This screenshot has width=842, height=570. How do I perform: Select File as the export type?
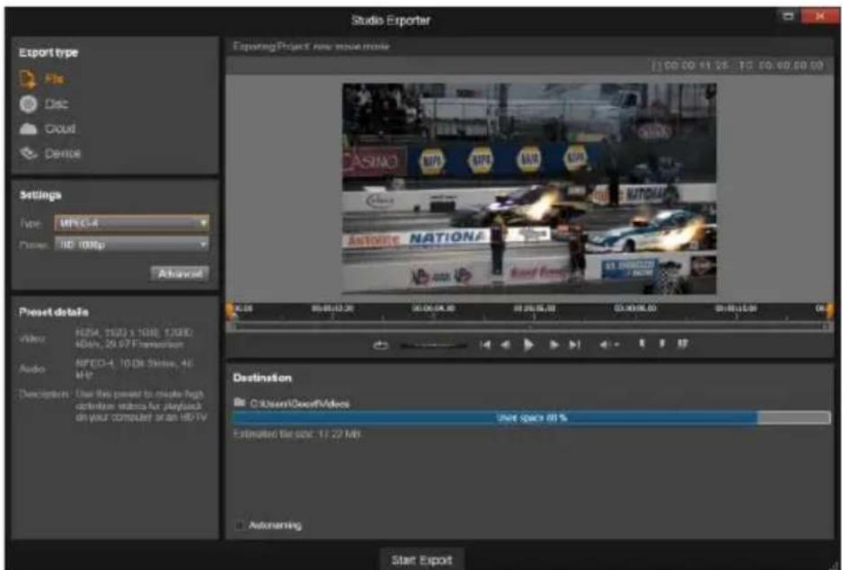[x=42, y=79]
